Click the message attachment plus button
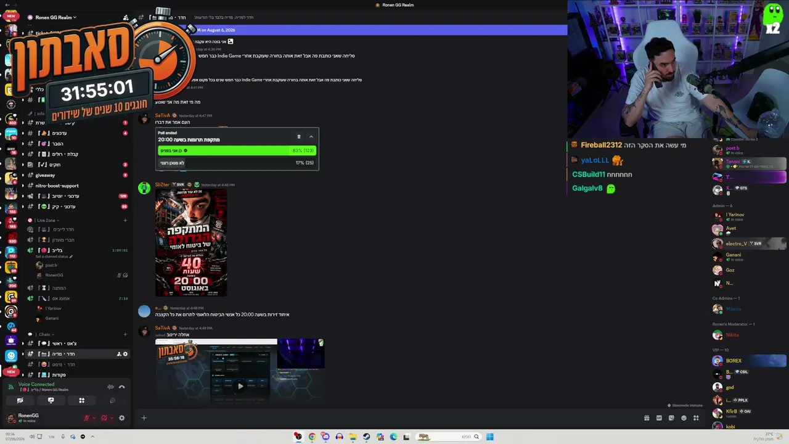 coord(144,418)
